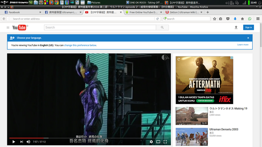Open the calculator launcher in the panel
The width and height of the screenshot is (262, 147).
click(x=77, y=2)
